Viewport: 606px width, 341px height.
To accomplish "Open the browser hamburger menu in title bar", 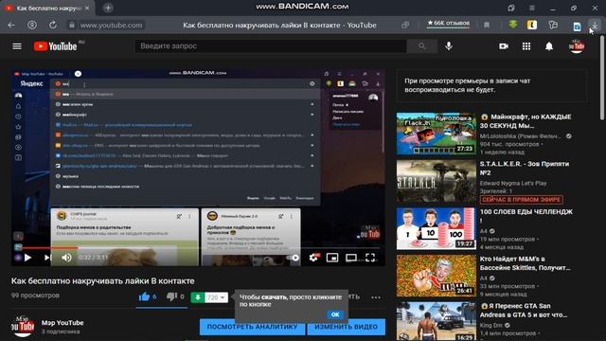I will (x=532, y=8).
